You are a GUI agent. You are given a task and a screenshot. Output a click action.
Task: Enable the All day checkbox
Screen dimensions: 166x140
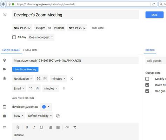[x=14, y=37]
